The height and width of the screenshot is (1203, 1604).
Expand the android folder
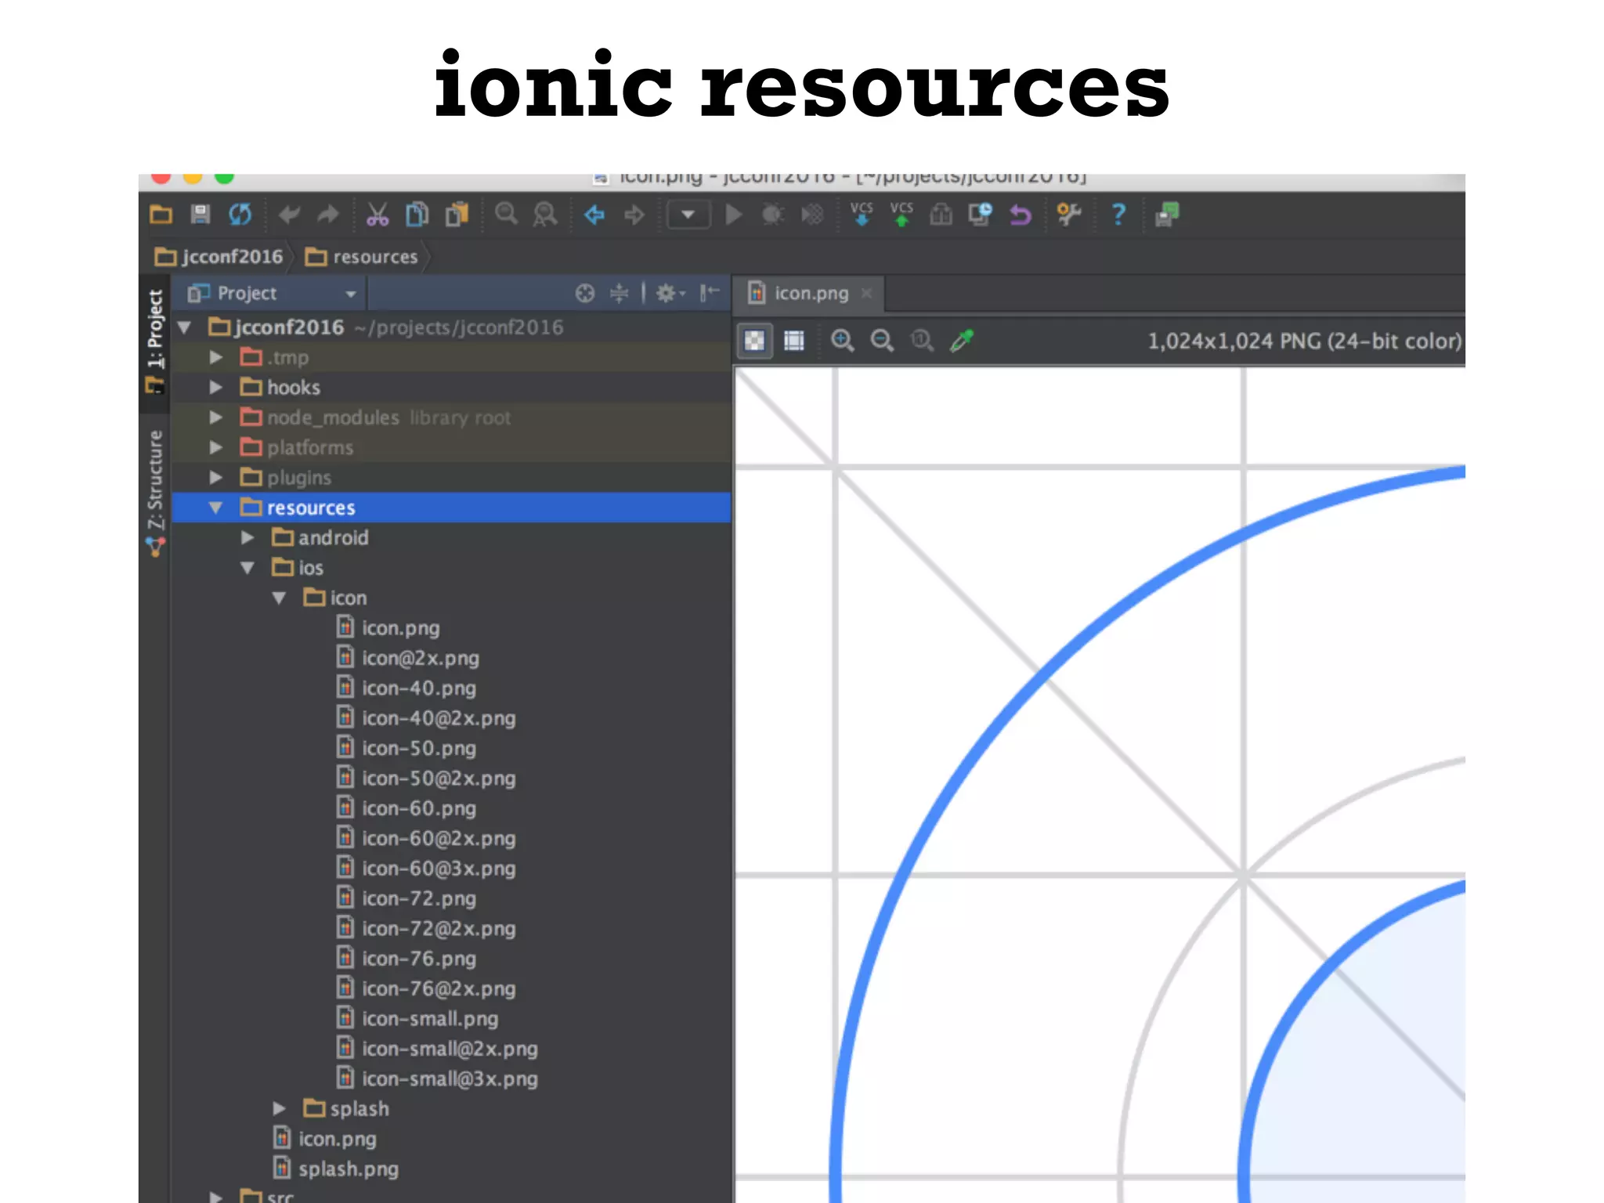tap(247, 537)
